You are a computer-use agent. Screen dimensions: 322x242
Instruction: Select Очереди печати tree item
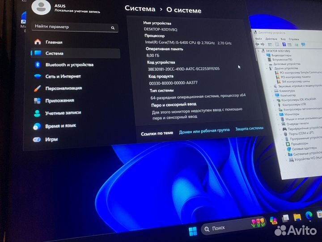[297, 124]
